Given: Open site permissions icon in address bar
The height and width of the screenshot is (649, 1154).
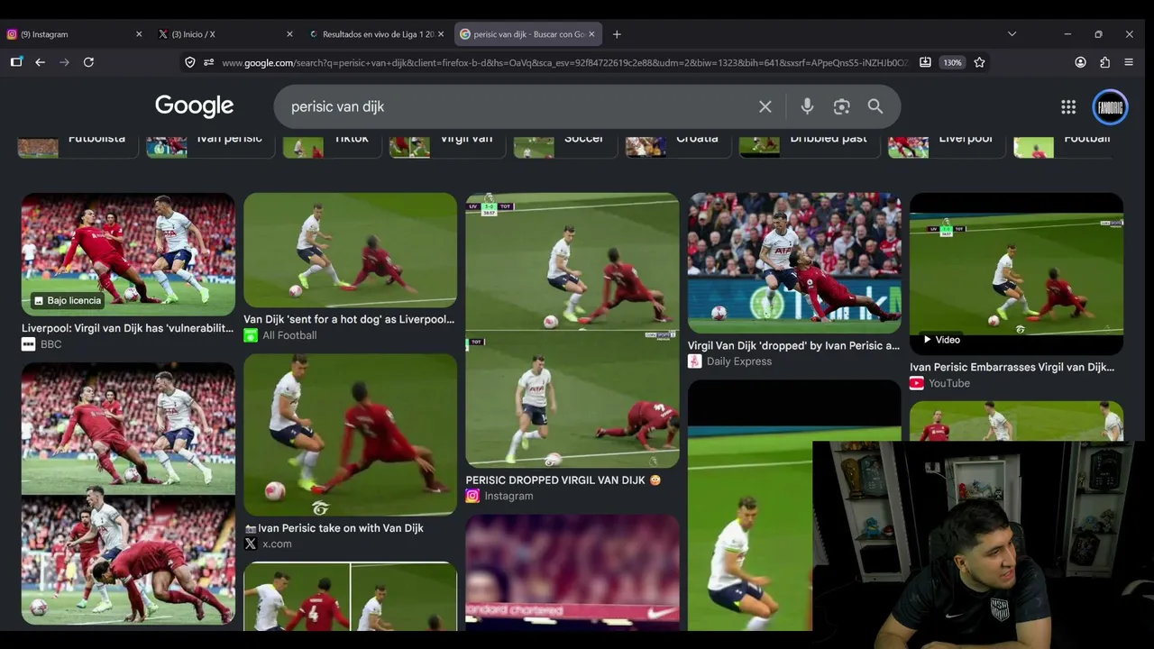Looking at the screenshot, I should [208, 62].
